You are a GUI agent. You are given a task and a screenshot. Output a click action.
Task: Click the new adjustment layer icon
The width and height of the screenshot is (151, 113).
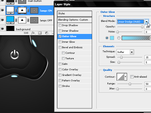click(47, 33)
